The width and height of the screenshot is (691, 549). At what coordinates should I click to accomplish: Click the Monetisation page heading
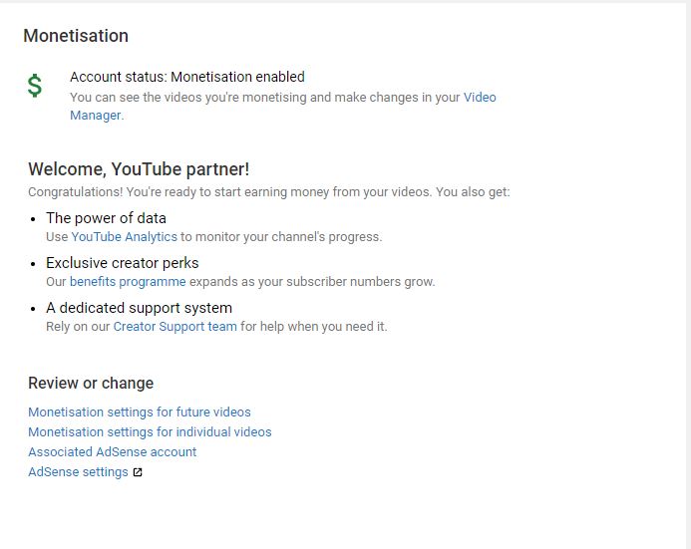pos(76,36)
